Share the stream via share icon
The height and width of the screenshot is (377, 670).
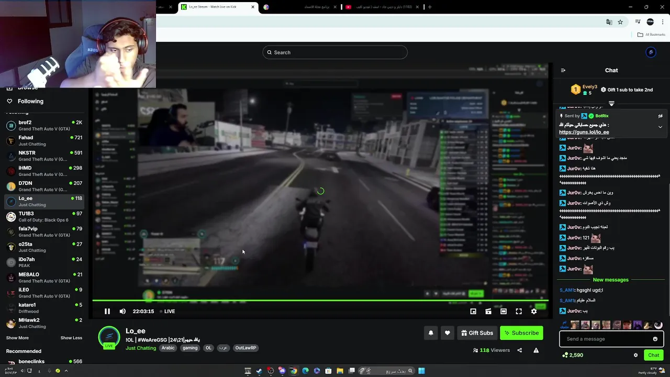520,350
